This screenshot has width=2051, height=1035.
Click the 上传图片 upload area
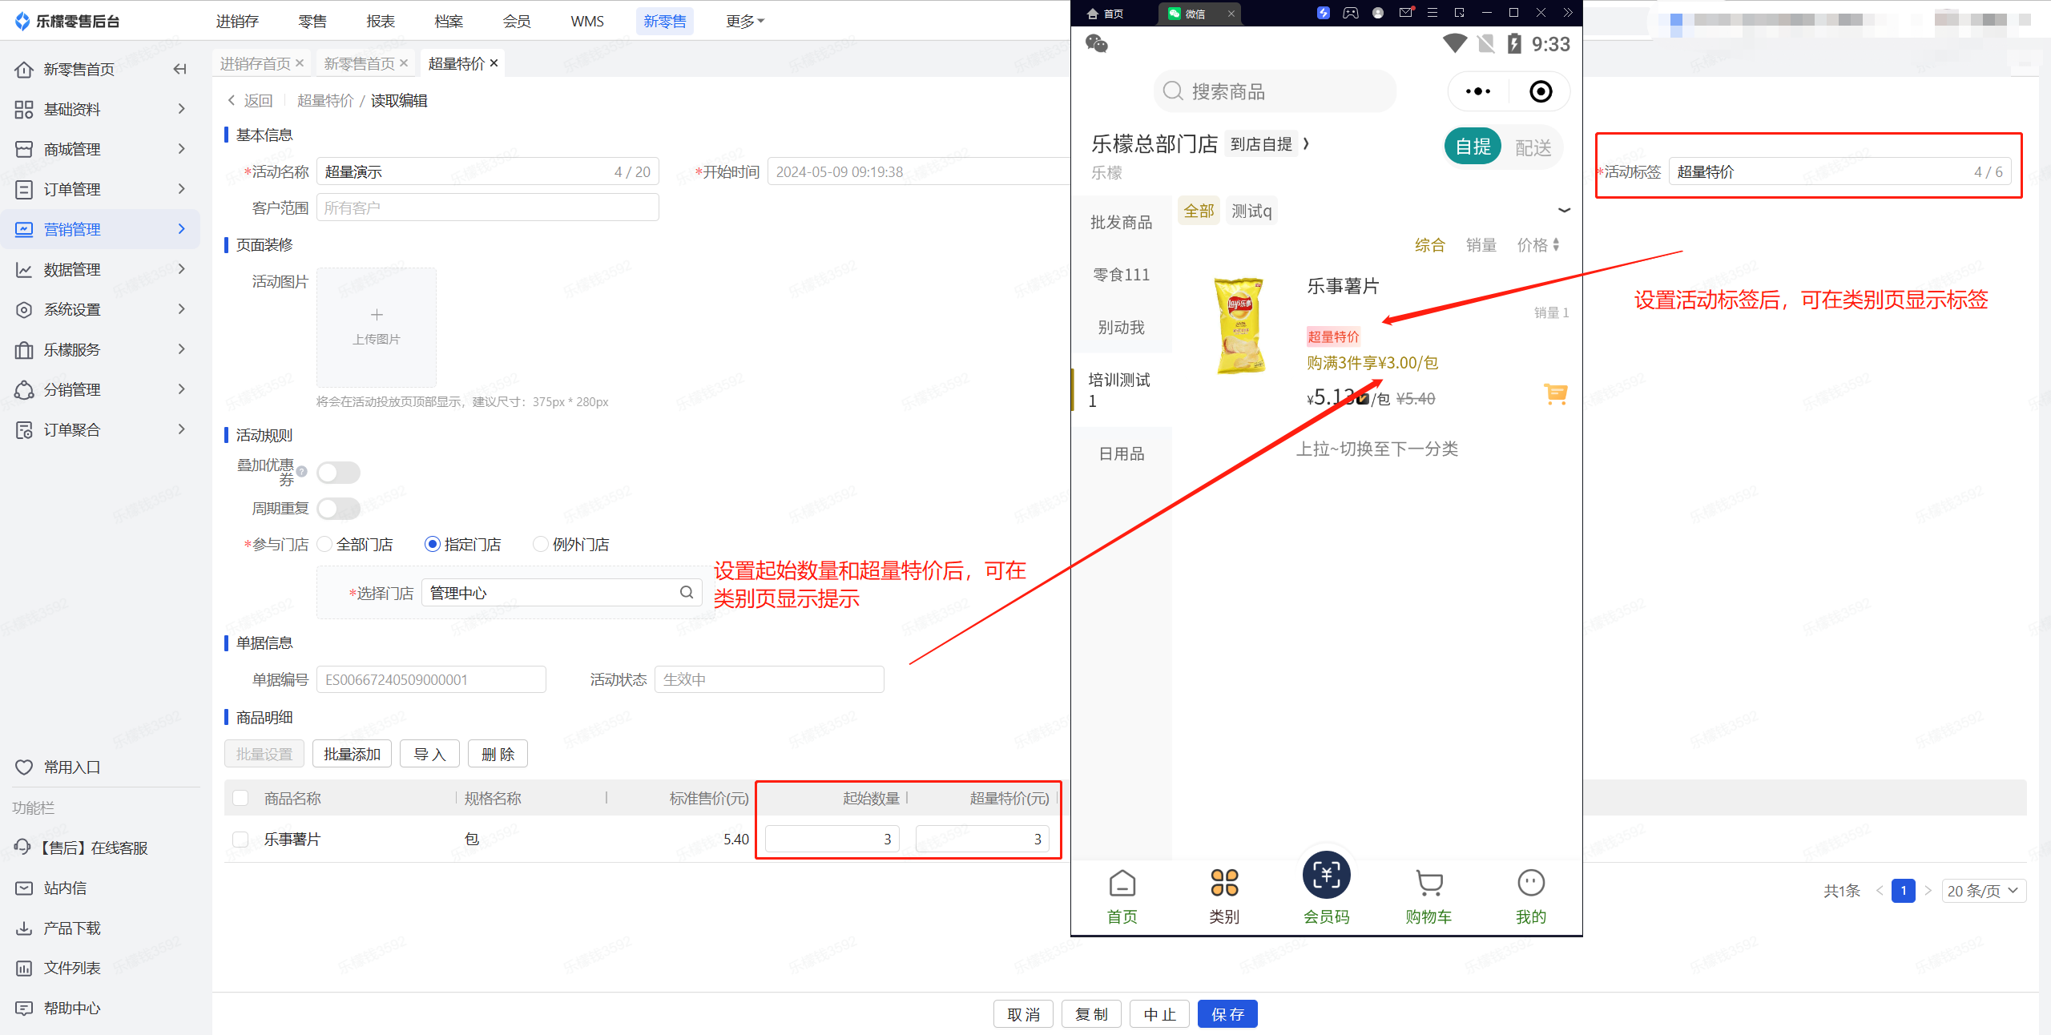tap(377, 327)
